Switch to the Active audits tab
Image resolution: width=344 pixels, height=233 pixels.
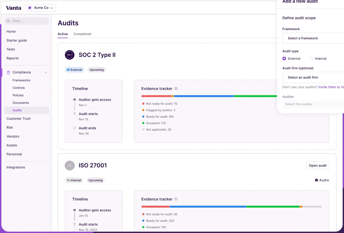63,34
